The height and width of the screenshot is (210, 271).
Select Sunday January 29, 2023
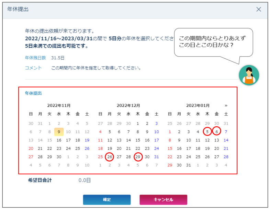pyautogui.click(x=170, y=165)
